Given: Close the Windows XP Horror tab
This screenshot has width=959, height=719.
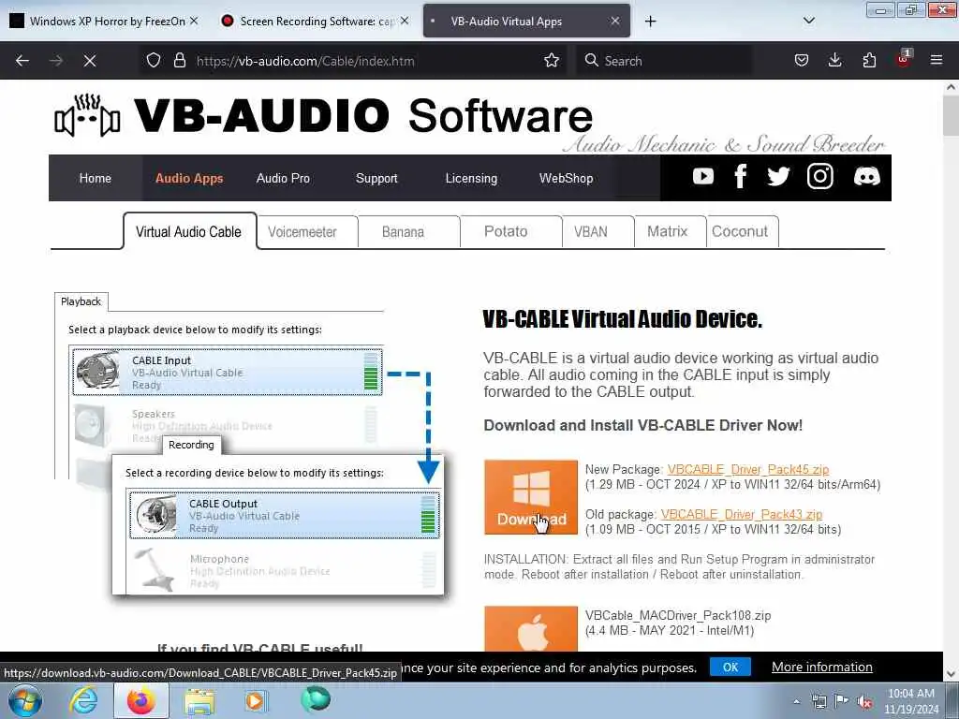Looking at the screenshot, I should (x=194, y=21).
